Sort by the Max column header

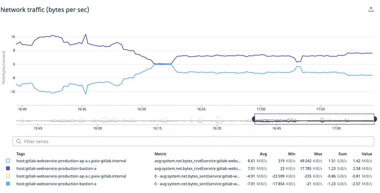[318, 154]
